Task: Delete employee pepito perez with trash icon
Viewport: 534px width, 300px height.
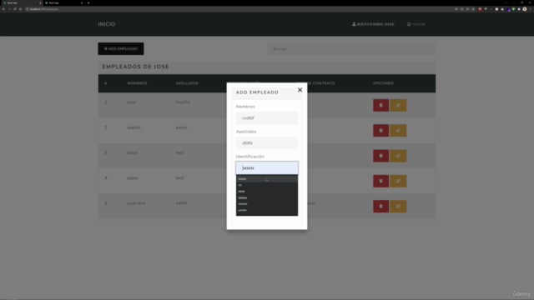Action: [x=380, y=131]
